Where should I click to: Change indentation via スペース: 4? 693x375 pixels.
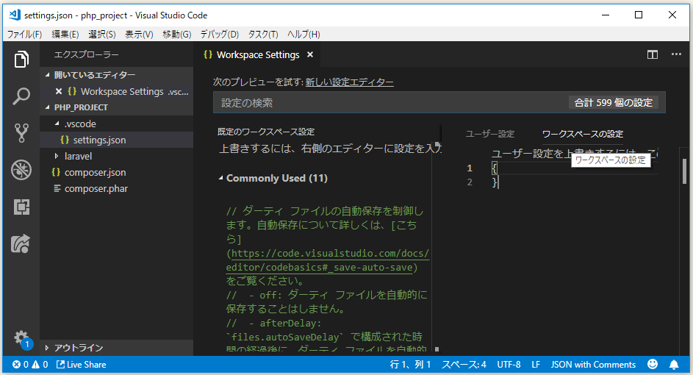[464, 365]
